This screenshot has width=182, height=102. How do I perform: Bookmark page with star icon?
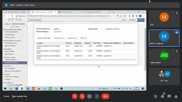pyautogui.click(x=125, y=16)
